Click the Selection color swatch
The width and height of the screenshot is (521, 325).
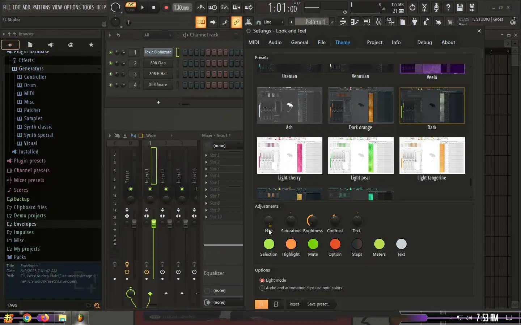pyautogui.click(x=269, y=244)
